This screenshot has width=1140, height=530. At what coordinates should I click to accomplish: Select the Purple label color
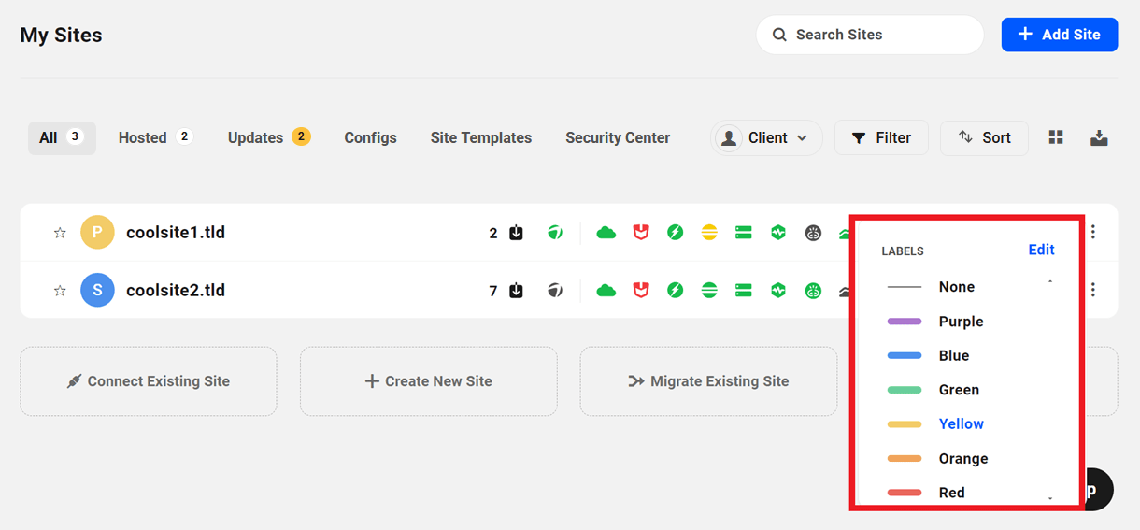961,322
